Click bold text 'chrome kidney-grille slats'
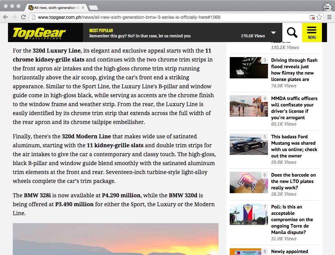Viewport: 335px width, 255px height. pyautogui.click(x=48, y=60)
